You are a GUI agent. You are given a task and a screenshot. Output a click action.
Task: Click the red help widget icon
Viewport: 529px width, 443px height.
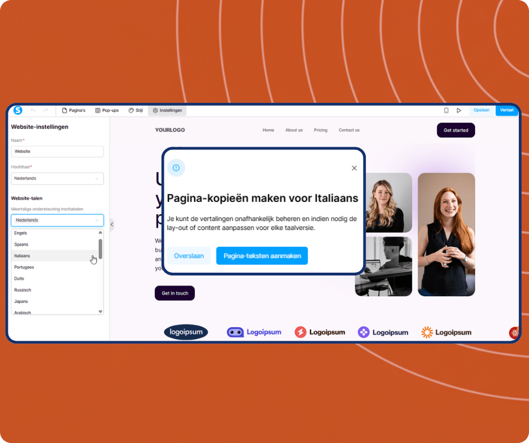point(514,333)
